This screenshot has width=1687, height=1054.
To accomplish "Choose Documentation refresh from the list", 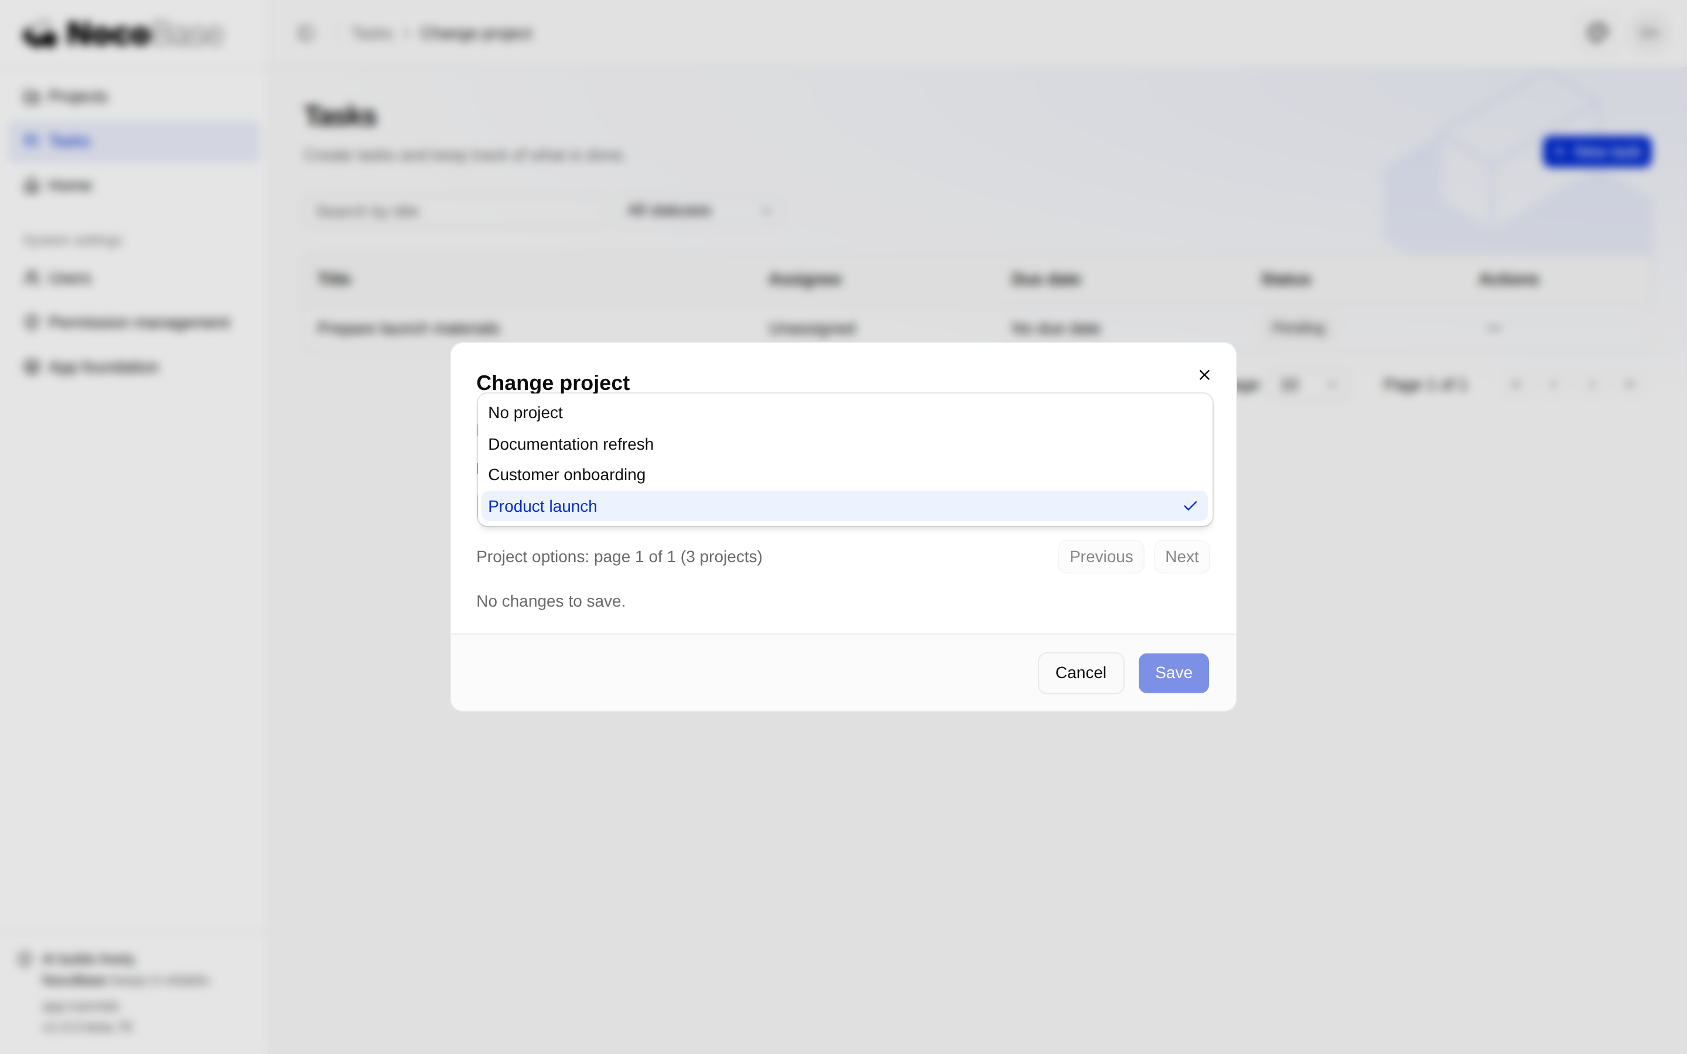I will (x=844, y=444).
